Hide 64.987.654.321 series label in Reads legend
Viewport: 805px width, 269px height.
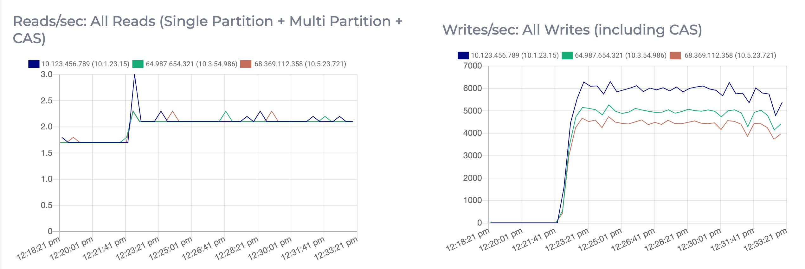191,64
